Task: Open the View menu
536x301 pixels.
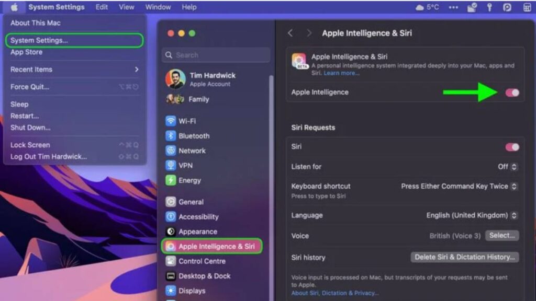Action: coord(127,7)
